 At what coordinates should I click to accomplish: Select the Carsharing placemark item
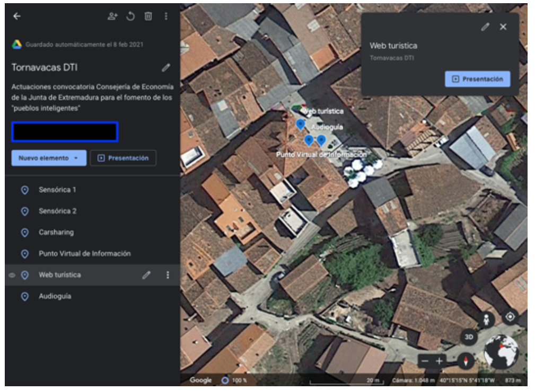click(x=56, y=232)
